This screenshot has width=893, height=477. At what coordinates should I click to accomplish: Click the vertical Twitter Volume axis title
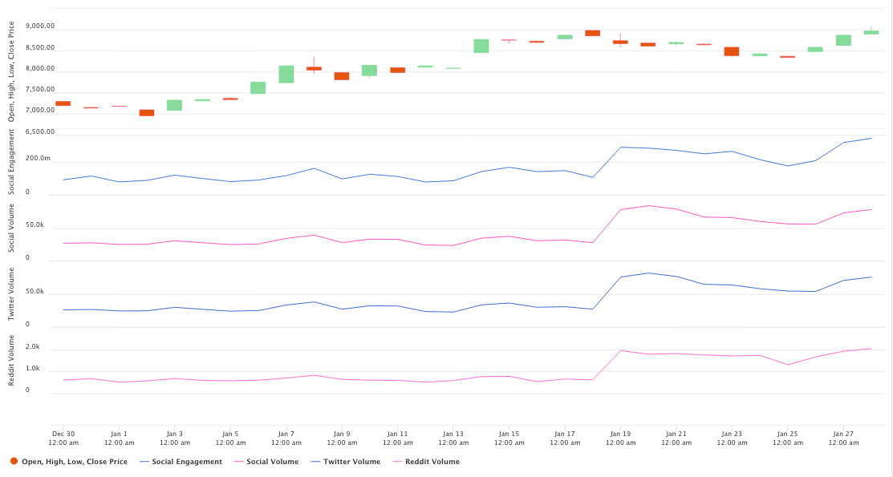(10, 294)
